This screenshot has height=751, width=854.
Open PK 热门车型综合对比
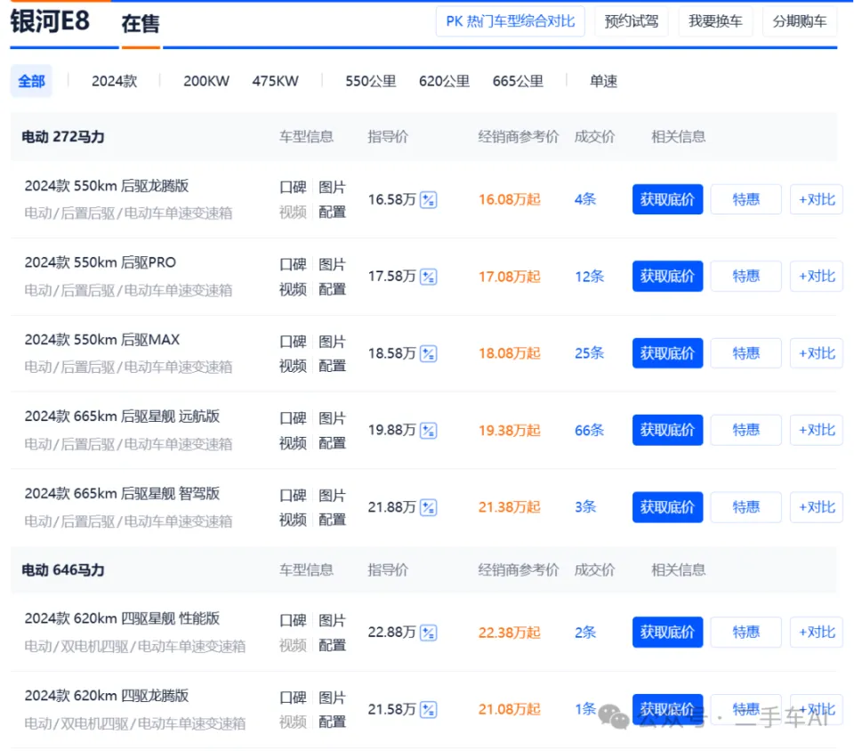[x=511, y=21]
